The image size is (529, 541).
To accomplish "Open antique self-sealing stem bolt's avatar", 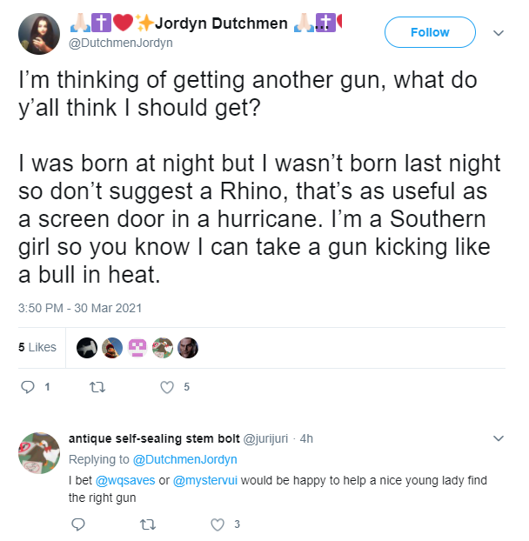I will coord(39,452).
